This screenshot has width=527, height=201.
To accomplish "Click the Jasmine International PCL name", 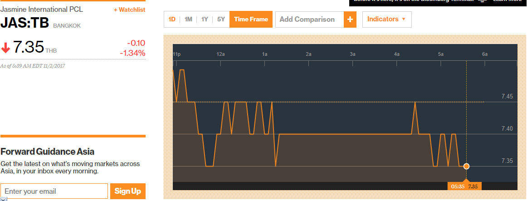I will [x=42, y=9].
